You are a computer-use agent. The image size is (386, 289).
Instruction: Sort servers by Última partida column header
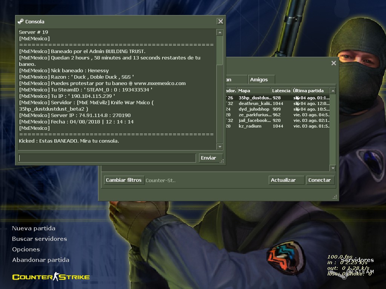pos(310,91)
